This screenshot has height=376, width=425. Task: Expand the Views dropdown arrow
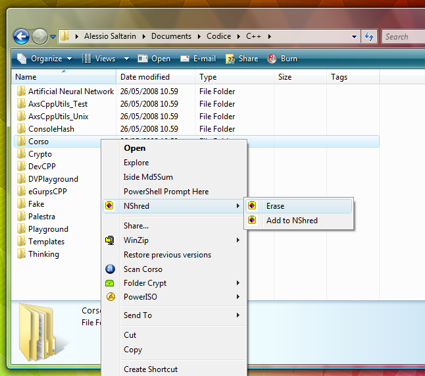click(126, 59)
